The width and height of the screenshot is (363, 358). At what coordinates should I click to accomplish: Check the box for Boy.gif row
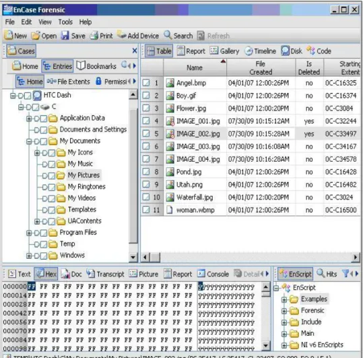point(146,96)
